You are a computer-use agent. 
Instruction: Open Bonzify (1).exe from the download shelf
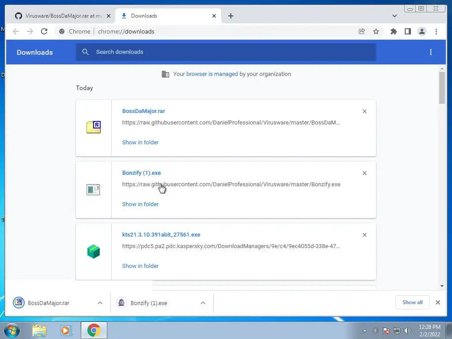(x=149, y=303)
